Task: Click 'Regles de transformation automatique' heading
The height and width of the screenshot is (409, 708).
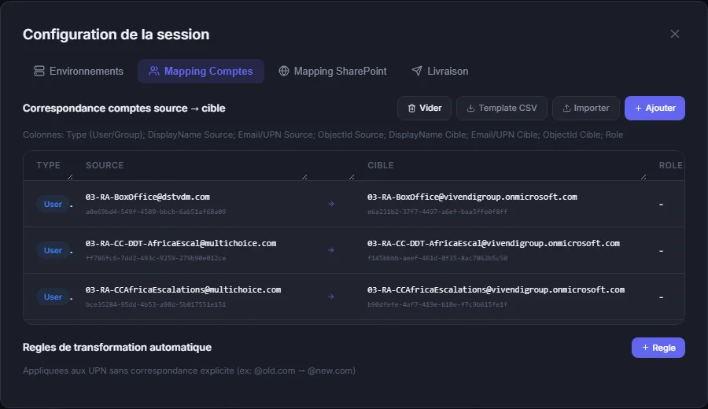Action: click(x=117, y=347)
